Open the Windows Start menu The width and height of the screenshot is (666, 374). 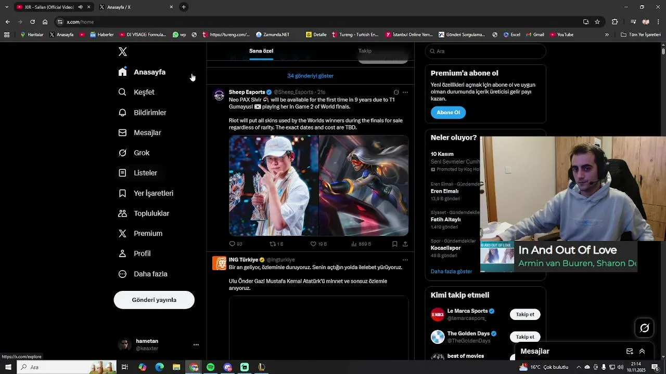click(x=8, y=367)
